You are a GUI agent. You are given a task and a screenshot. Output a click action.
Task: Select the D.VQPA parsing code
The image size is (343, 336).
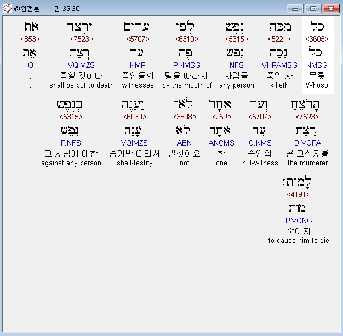click(x=307, y=143)
